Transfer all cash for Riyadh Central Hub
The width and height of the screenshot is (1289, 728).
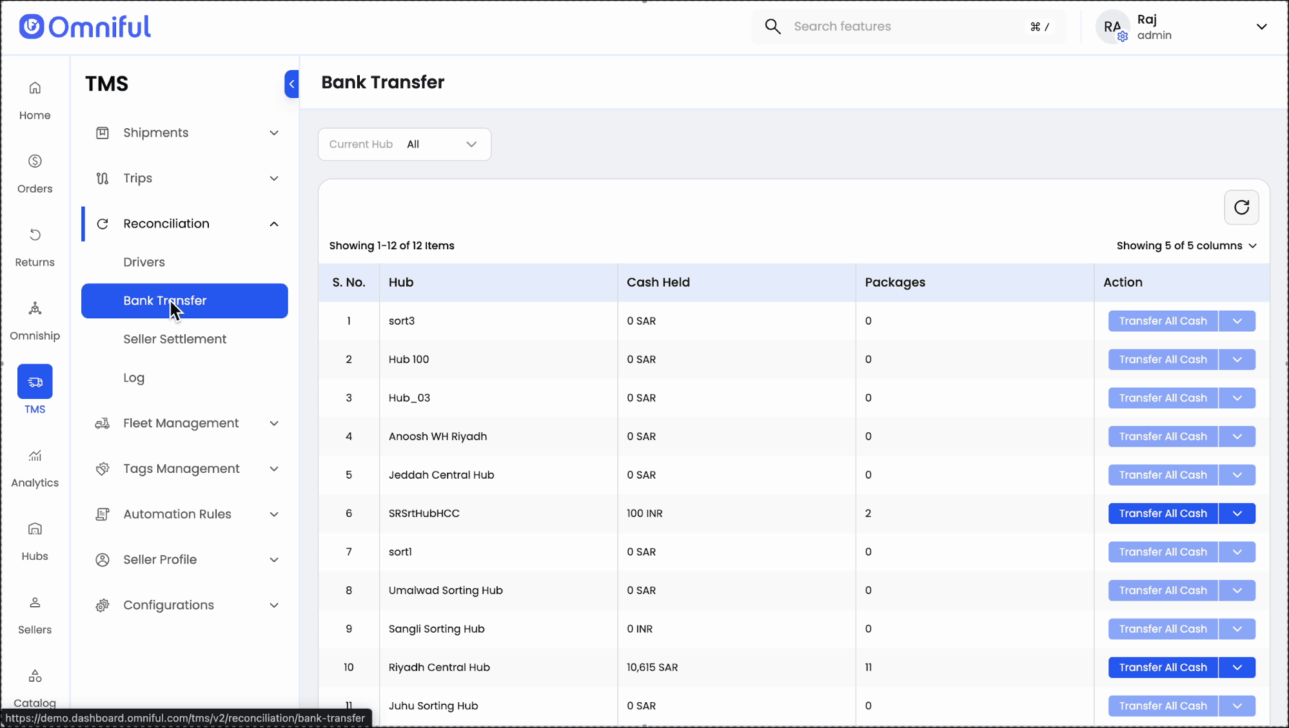pos(1162,667)
